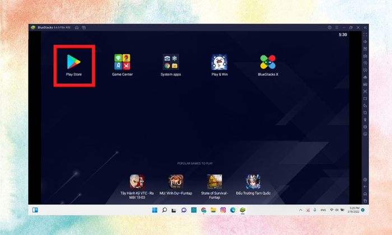Screen dimensions: 392x235
Task: Open Wi-Fi network tray icon
Action: click(332, 210)
